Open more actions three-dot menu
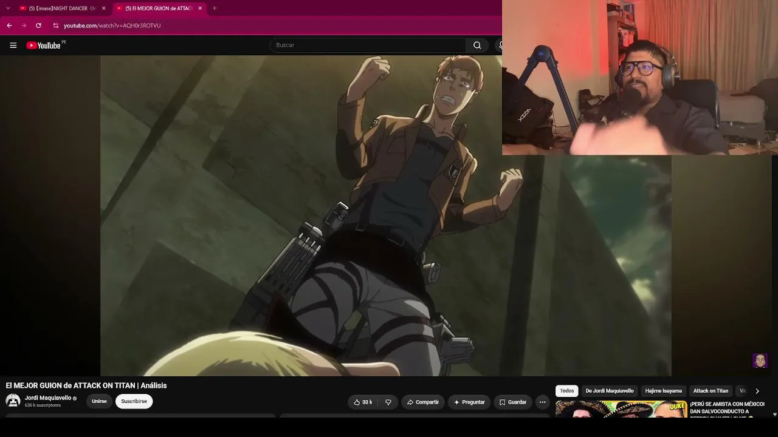The image size is (778, 437). [x=542, y=402]
